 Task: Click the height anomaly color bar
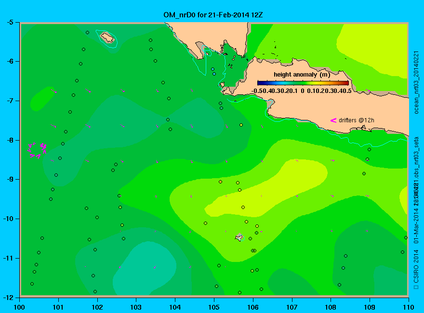303,83
